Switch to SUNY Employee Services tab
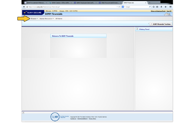This screenshot has height=123, width=174. tap(85, 3)
